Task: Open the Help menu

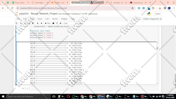Action: pyautogui.click(x=73, y=19)
